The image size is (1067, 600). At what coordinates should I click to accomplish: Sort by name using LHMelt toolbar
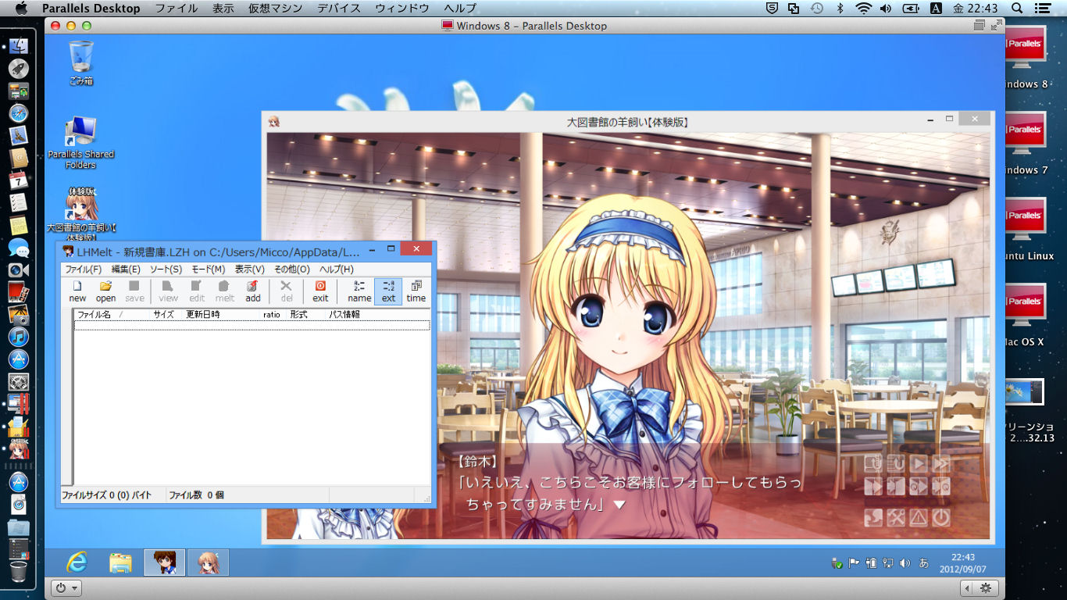[359, 291]
